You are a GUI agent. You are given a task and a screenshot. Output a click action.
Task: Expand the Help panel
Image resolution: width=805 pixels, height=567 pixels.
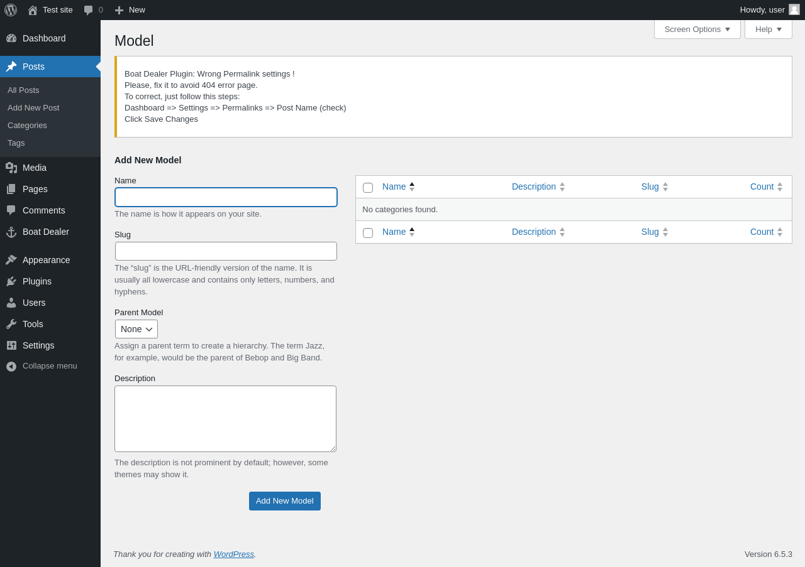769,29
